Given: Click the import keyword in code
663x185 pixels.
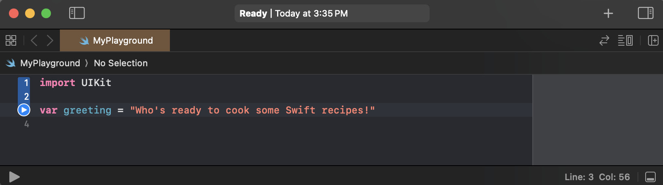Looking at the screenshot, I should point(57,83).
